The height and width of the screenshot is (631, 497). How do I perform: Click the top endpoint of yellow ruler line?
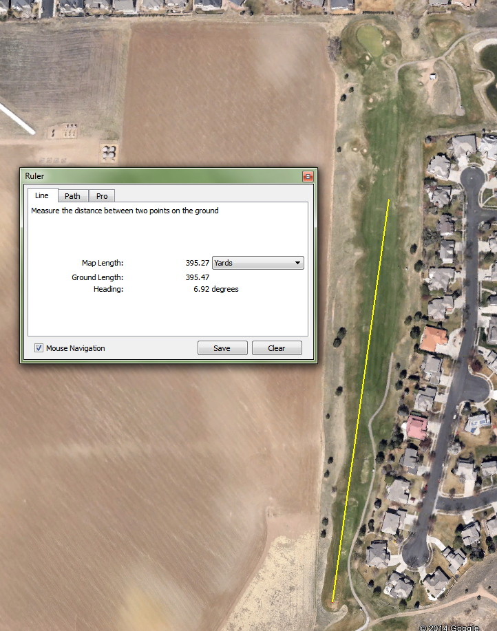(x=390, y=200)
